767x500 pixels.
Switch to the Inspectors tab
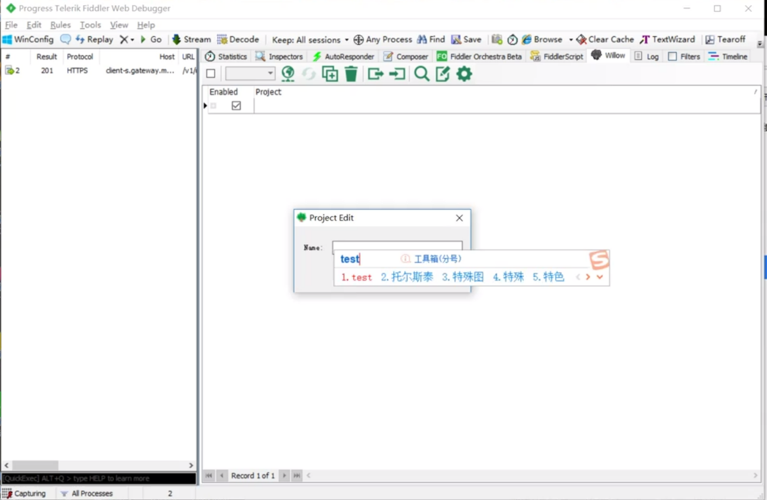click(x=279, y=56)
